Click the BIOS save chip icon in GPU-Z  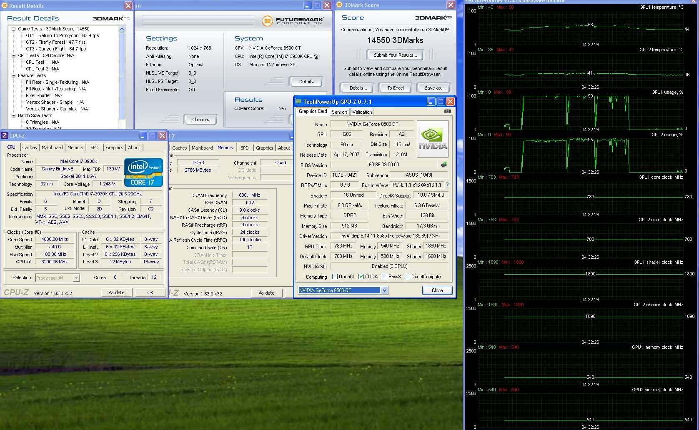coord(444,165)
